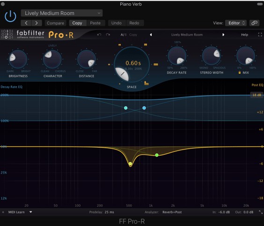Click the Post EQ label
Image resolution: width=264 pixels, height=226 pixels.
click(257, 85)
